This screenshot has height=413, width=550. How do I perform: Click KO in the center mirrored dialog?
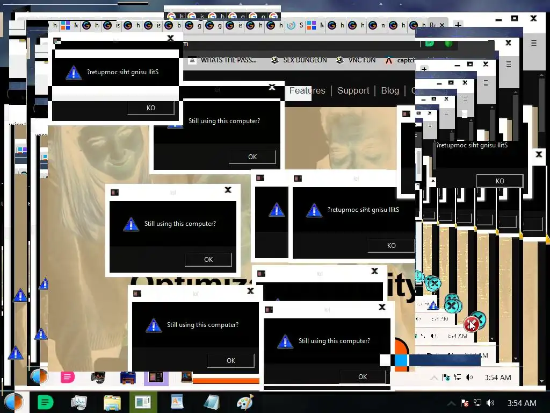tap(392, 245)
